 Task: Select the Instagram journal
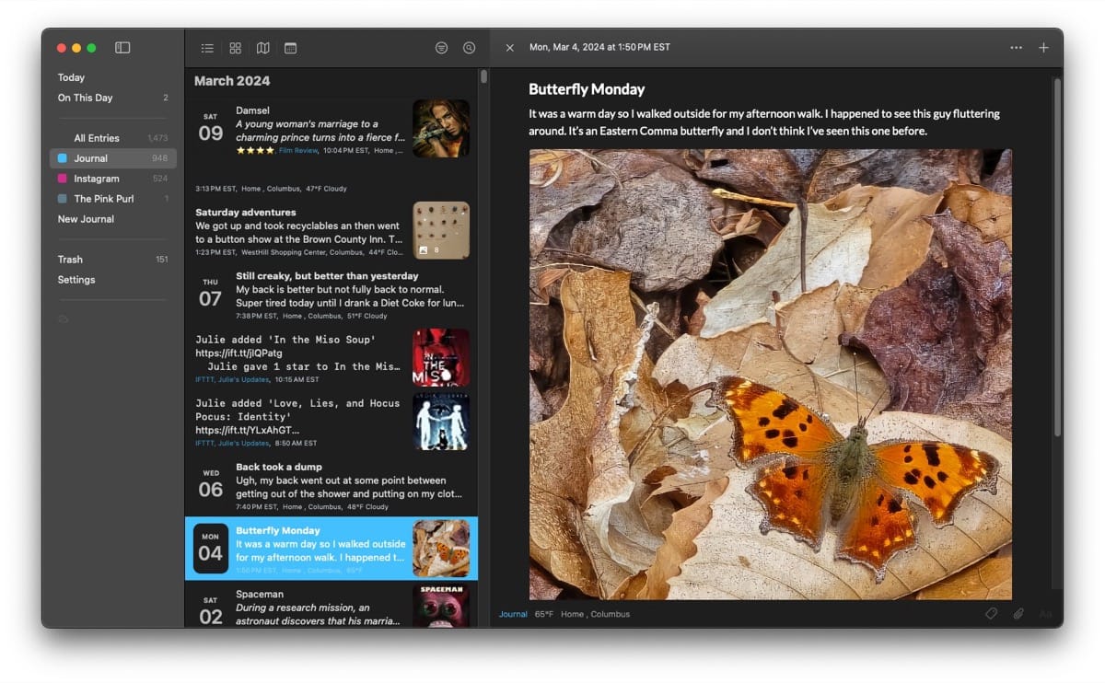click(x=96, y=178)
